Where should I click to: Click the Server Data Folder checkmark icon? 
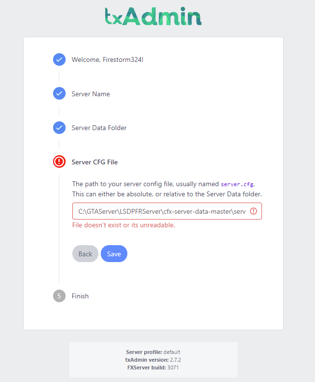[x=59, y=128]
